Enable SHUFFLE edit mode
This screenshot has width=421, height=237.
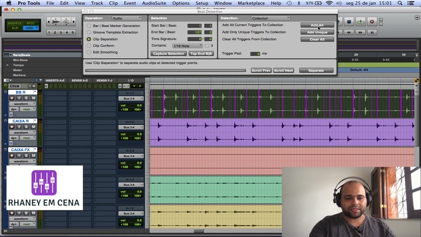tap(14, 23)
